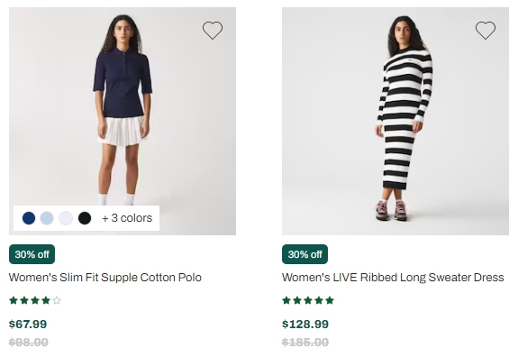Click the polo's 30% off badge
Viewport: 518px width, 357px height.
32,254
